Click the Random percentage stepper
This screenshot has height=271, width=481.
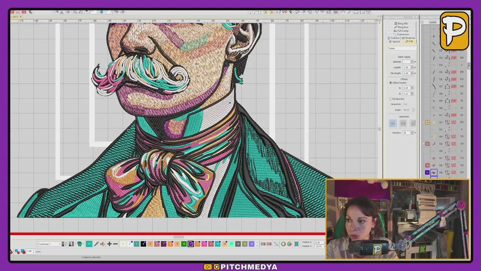[x=412, y=133]
